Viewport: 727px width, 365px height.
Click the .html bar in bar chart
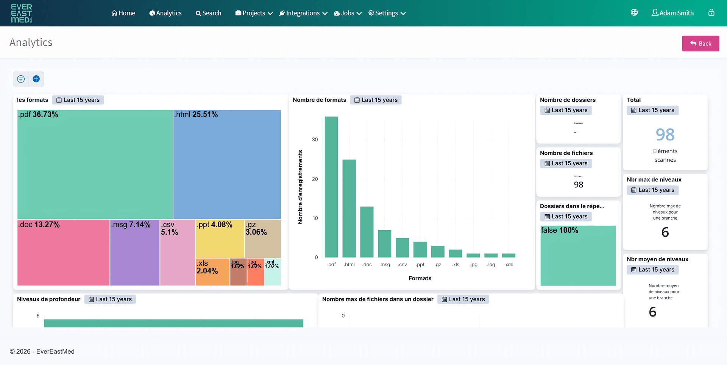pyautogui.click(x=349, y=209)
